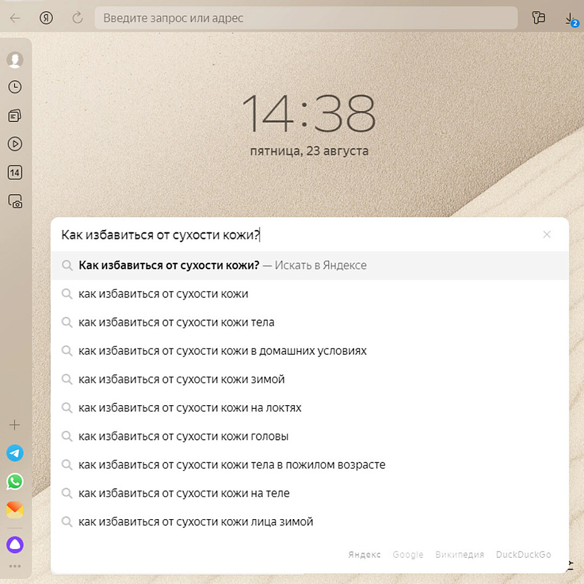584x584 pixels.
Task: Select suggestion ending 'кожи зимой'
Action: (x=309, y=379)
